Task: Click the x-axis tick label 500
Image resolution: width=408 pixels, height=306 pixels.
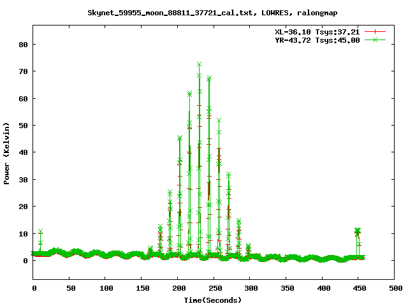Action: (395, 288)
